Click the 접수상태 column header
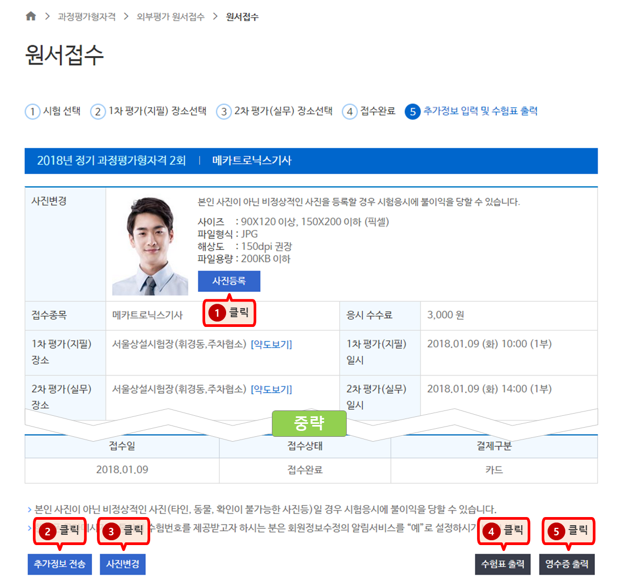The image size is (617, 586). [305, 446]
